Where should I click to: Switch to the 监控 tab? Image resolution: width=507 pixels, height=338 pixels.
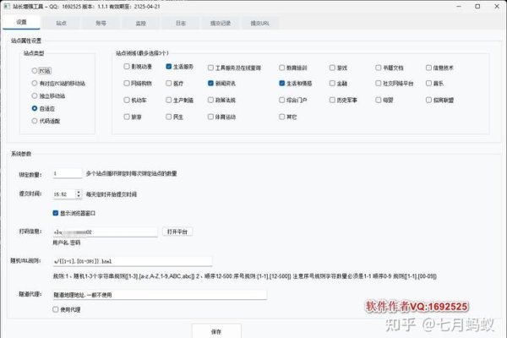point(140,24)
